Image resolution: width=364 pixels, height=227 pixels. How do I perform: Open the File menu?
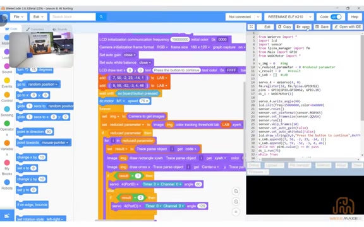coord(18,16)
